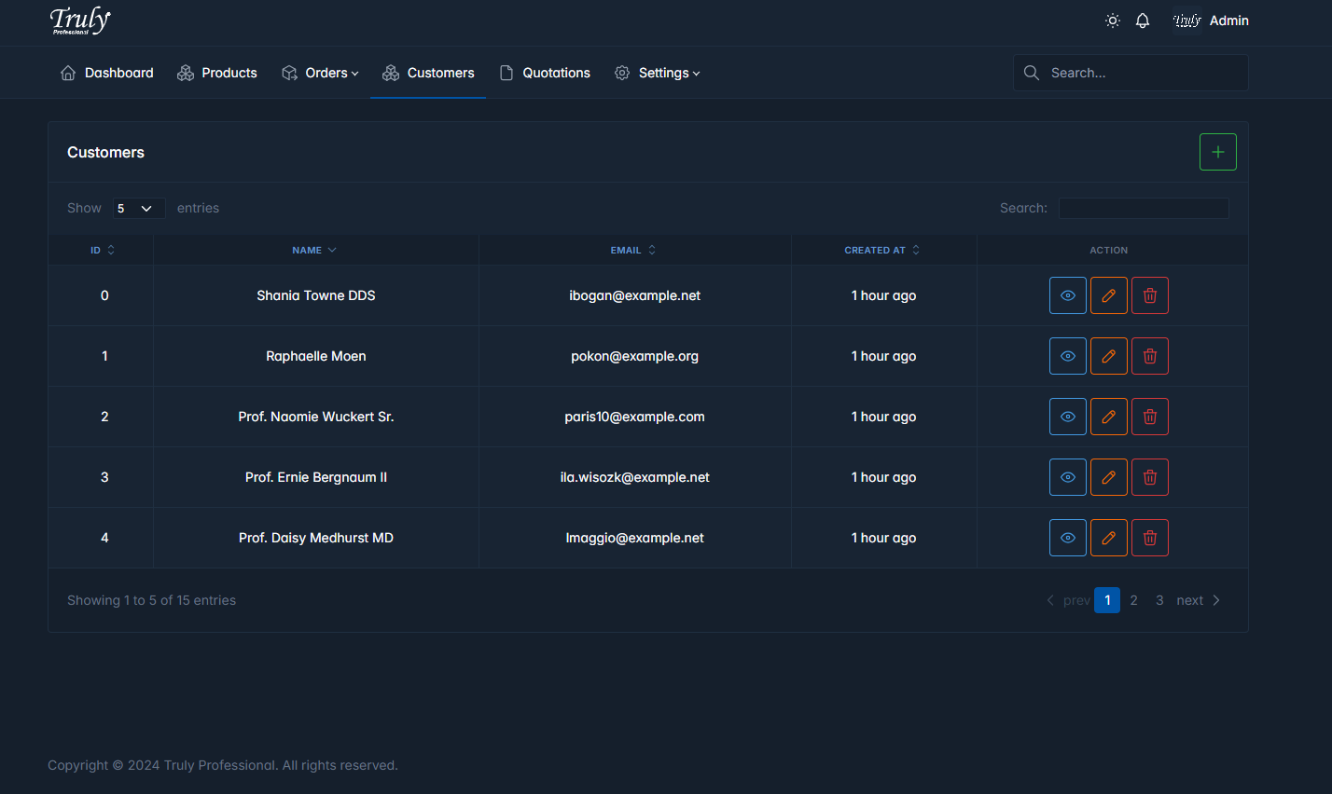Open the show entries count dropdown
1332x794 pixels.
(138, 209)
